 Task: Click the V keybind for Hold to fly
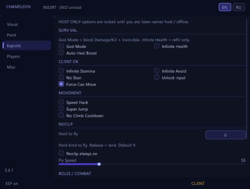[226, 135]
